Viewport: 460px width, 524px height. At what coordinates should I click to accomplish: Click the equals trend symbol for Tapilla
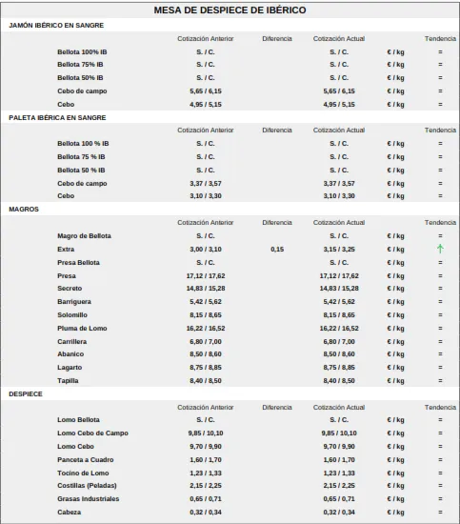tap(440, 380)
